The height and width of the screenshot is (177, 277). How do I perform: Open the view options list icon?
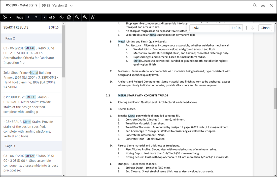click(5, 17)
